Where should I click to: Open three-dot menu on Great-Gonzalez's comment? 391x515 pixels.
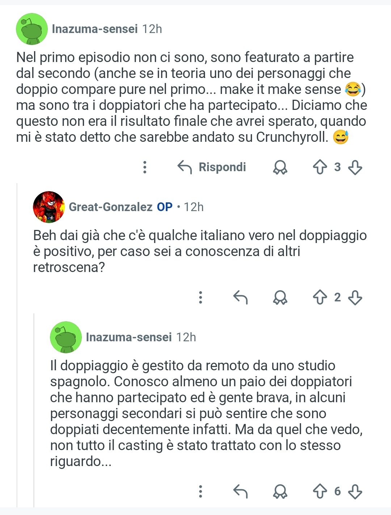point(201,297)
